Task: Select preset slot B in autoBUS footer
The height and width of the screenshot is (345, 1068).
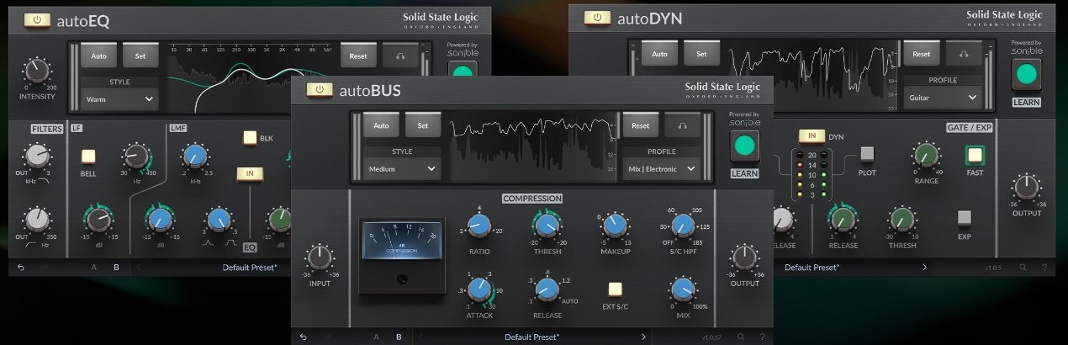Action: 399,337
